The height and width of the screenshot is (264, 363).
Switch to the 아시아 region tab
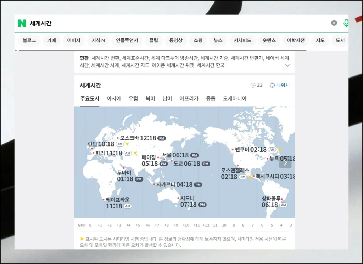coord(113,98)
